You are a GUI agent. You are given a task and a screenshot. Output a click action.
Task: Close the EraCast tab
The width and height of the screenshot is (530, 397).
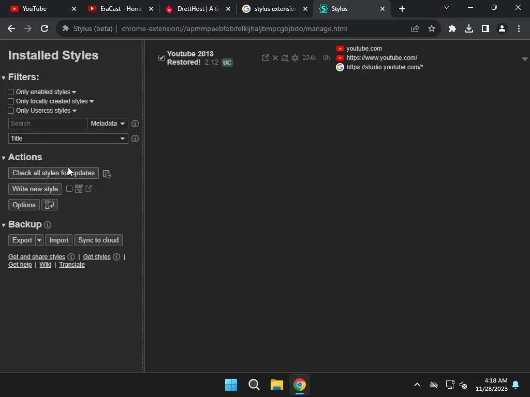pyautogui.click(x=151, y=9)
